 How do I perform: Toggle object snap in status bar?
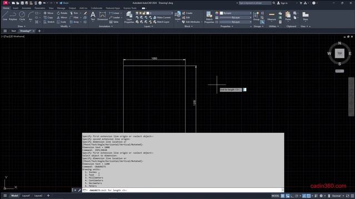pyautogui.click(x=309, y=196)
